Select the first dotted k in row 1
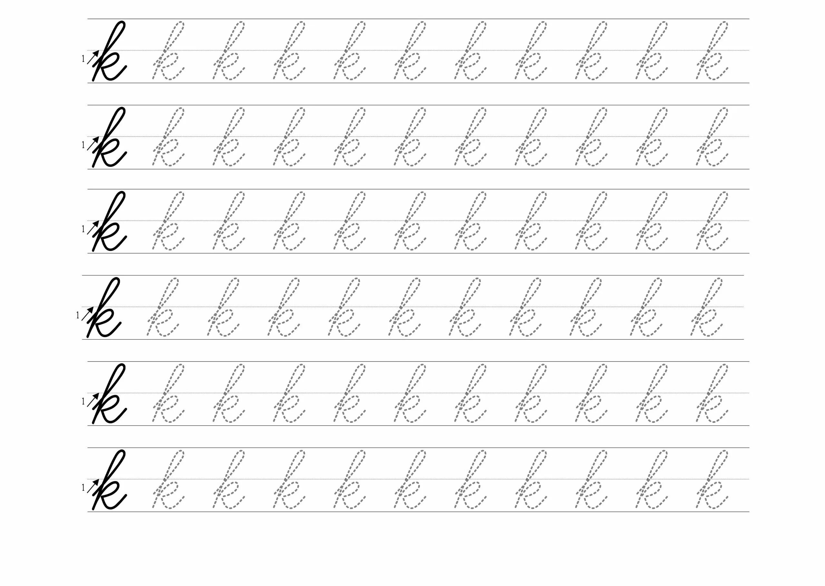Viewport: 825px width, 586px height. (x=168, y=54)
